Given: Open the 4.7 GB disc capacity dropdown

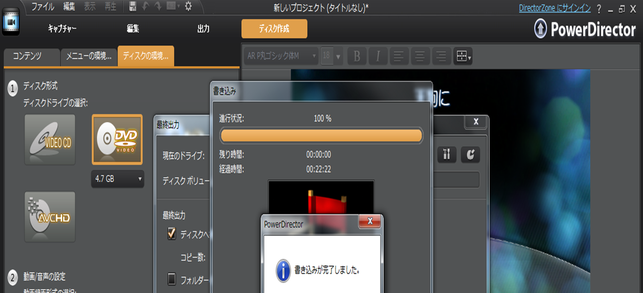Looking at the screenshot, I should point(118,179).
